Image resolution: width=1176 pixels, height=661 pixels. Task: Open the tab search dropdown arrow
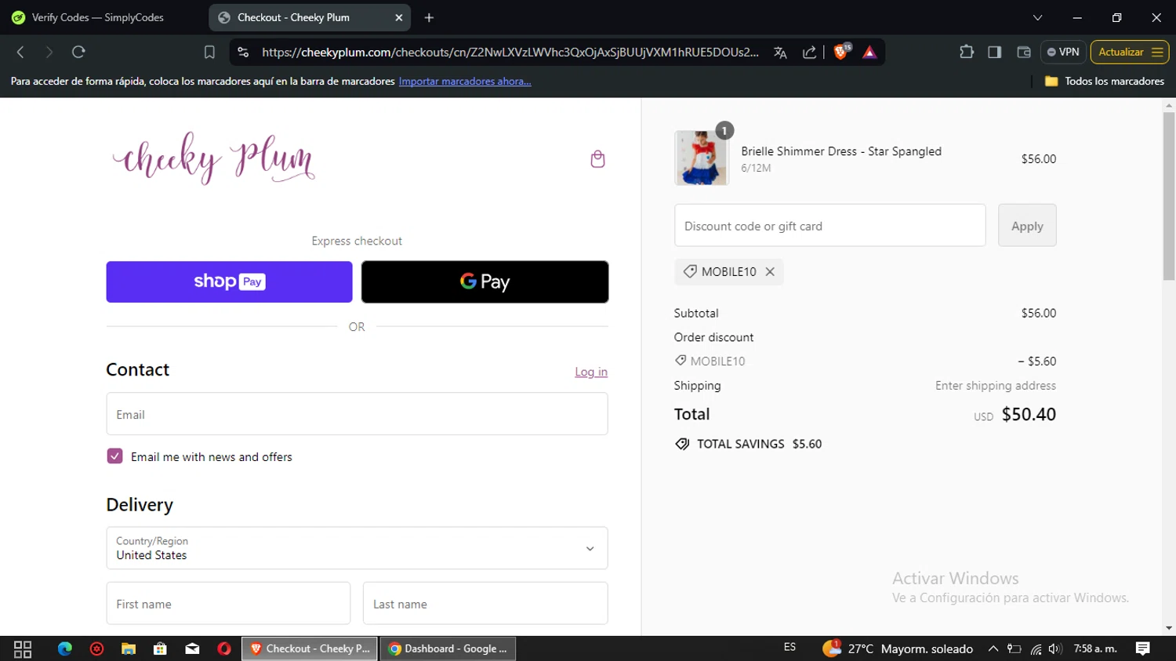pos(1037,17)
